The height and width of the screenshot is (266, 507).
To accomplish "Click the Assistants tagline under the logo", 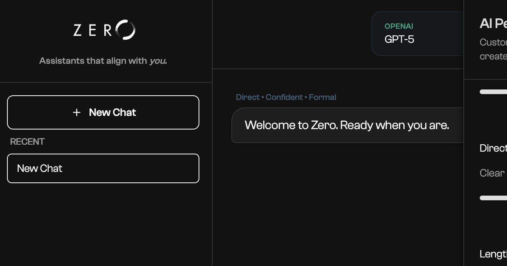I will pyautogui.click(x=103, y=61).
